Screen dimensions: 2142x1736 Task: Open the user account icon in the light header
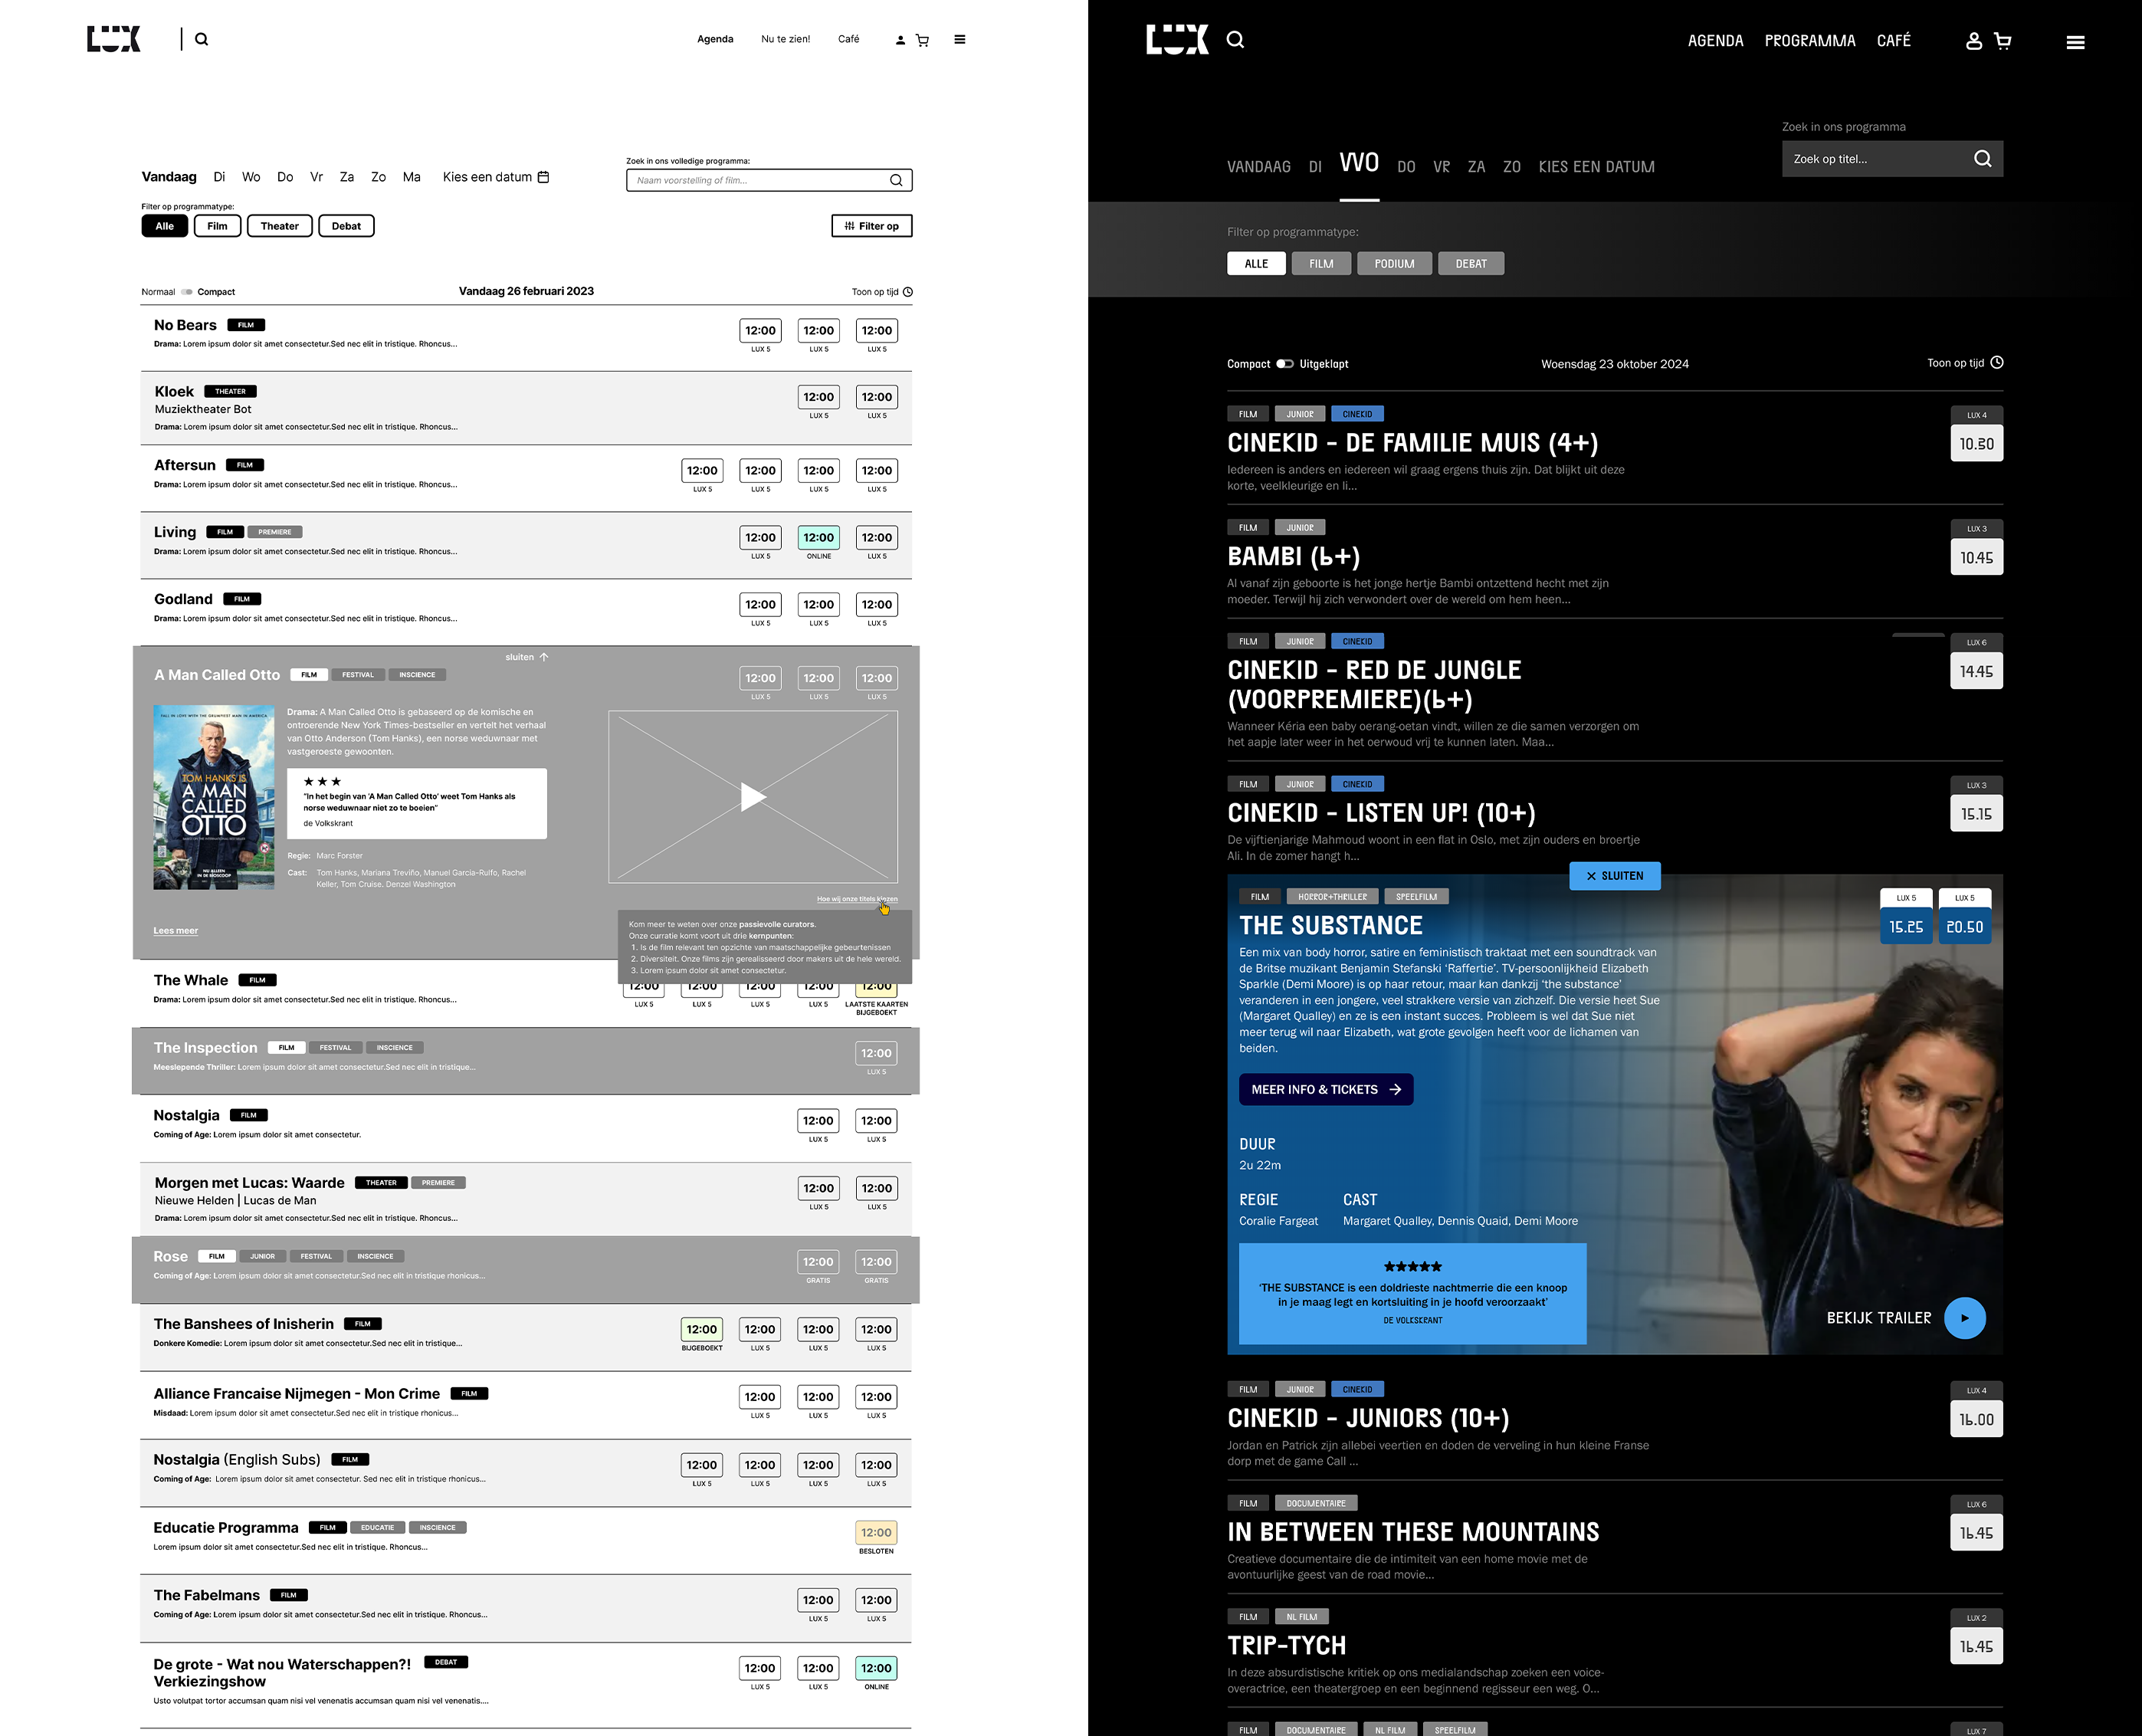pos(900,40)
